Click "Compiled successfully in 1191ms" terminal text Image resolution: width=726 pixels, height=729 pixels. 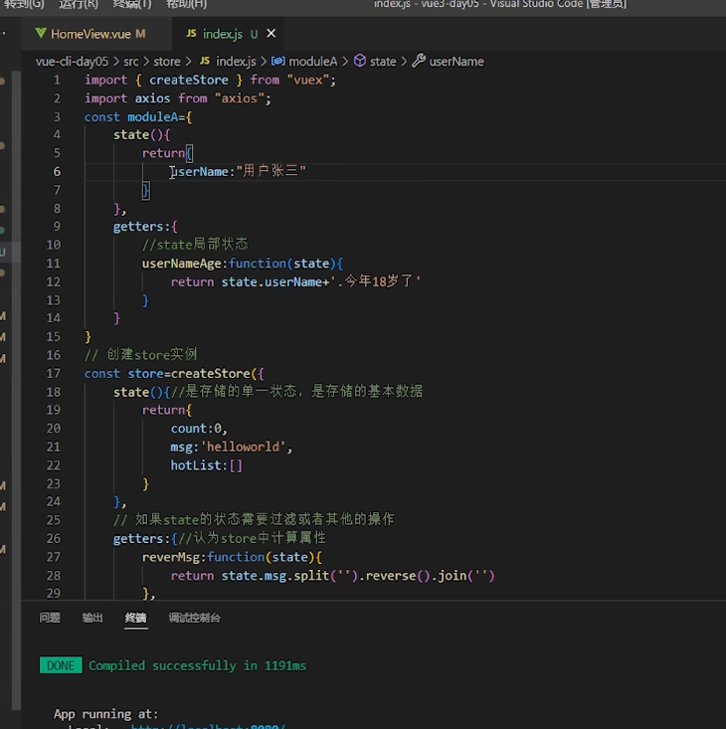coord(198,665)
